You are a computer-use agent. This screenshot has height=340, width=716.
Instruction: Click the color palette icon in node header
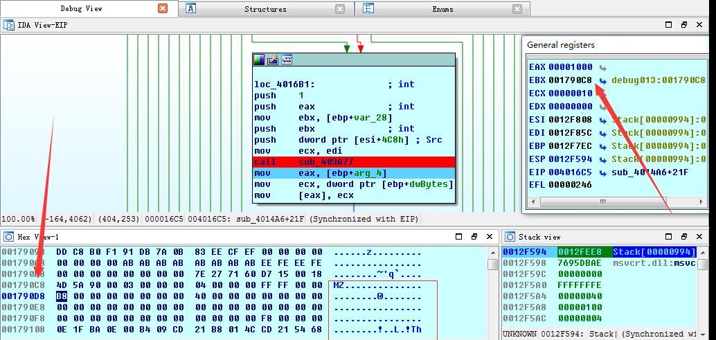click(259, 60)
